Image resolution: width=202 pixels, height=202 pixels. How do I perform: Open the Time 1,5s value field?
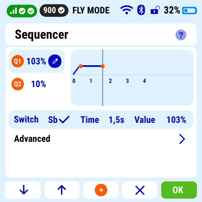117,120
